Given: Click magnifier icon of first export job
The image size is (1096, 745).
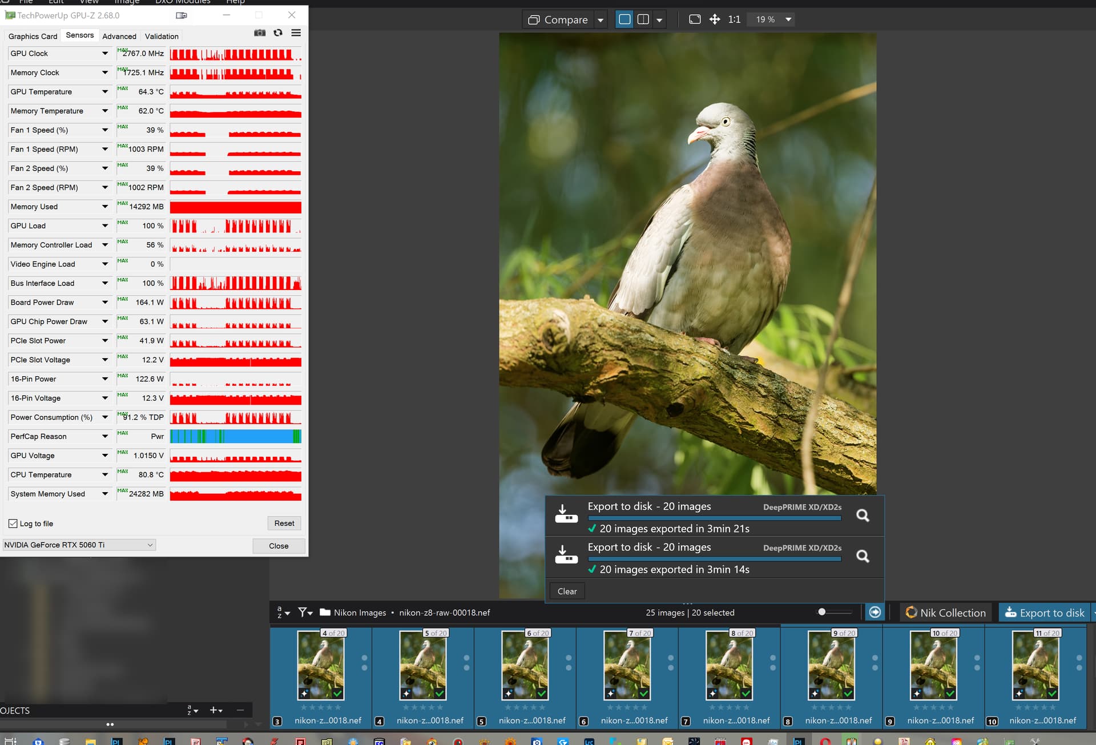Looking at the screenshot, I should click(863, 516).
